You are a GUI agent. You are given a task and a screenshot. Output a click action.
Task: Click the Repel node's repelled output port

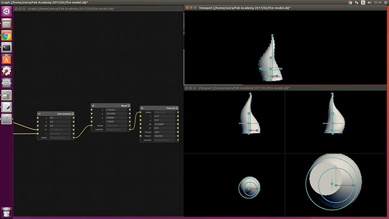[129, 130]
